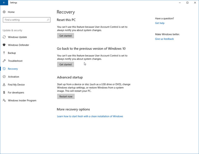This screenshot has height=154, width=199.
Task: Click the Find My Device person icon
Action: (4, 85)
